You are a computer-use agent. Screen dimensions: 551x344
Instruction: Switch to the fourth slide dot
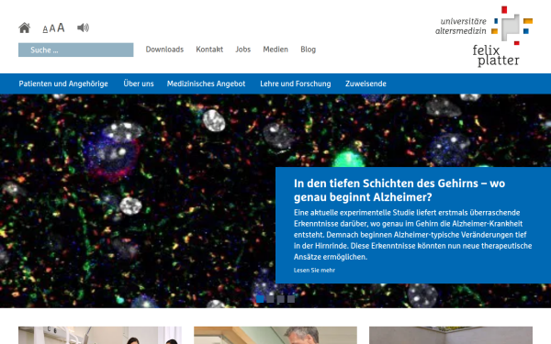(x=291, y=299)
